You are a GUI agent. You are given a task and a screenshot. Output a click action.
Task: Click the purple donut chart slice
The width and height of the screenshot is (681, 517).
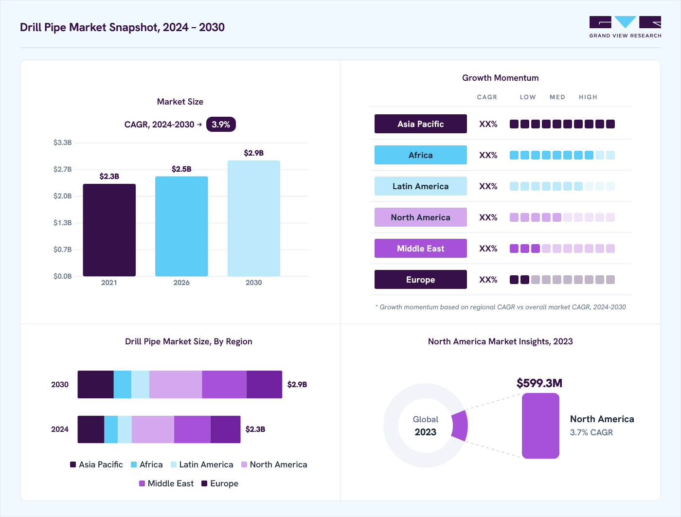point(460,426)
